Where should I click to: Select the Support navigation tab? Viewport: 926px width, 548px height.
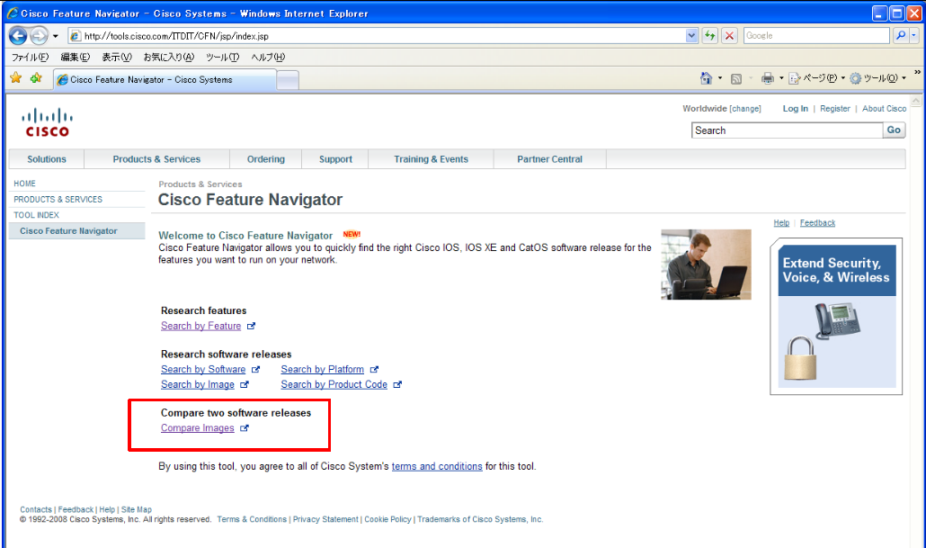(x=335, y=159)
